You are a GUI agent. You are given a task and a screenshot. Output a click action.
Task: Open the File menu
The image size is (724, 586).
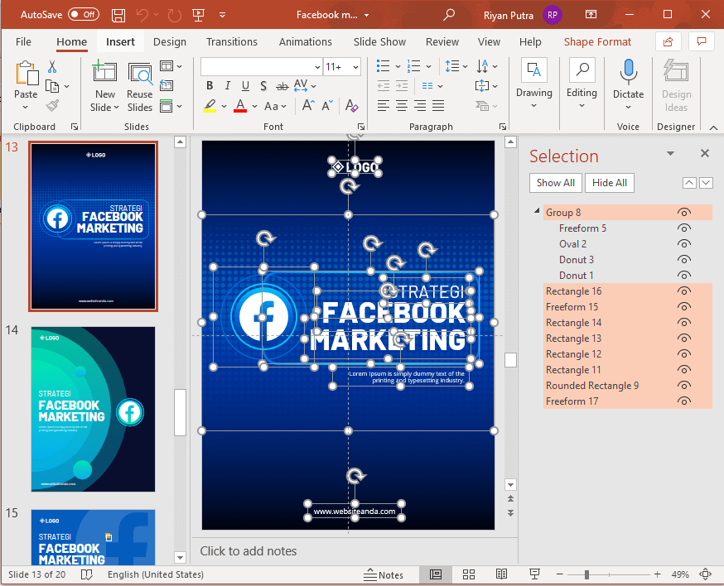[x=23, y=42]
